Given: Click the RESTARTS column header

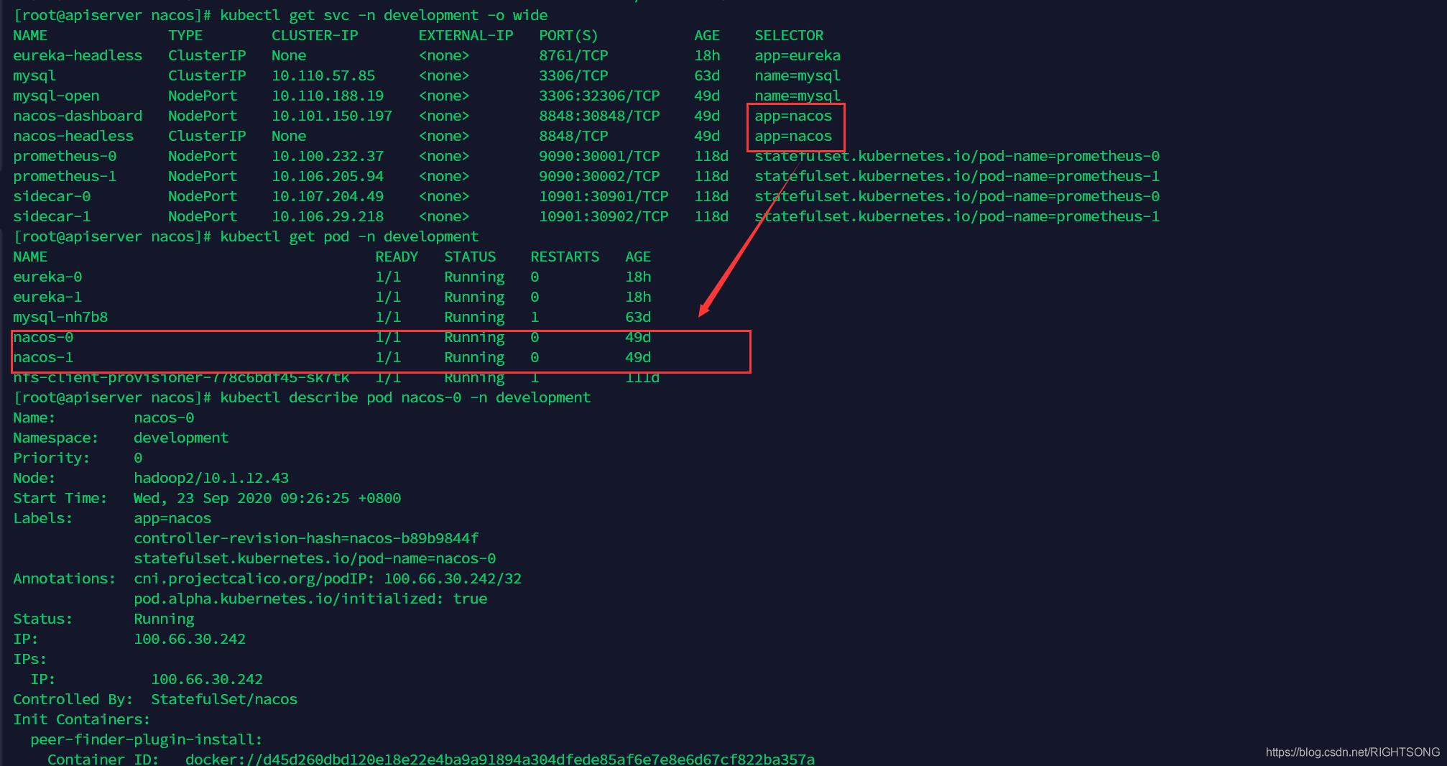Looking at the screenshot, I should pyautogui.click(x=565, y=257).
